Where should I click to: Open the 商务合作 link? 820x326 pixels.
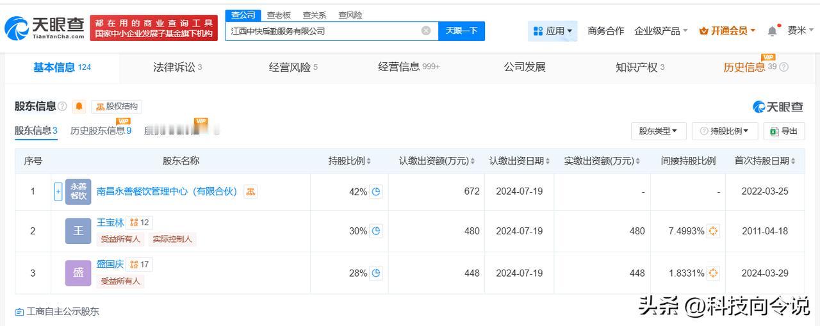point(606,31)
